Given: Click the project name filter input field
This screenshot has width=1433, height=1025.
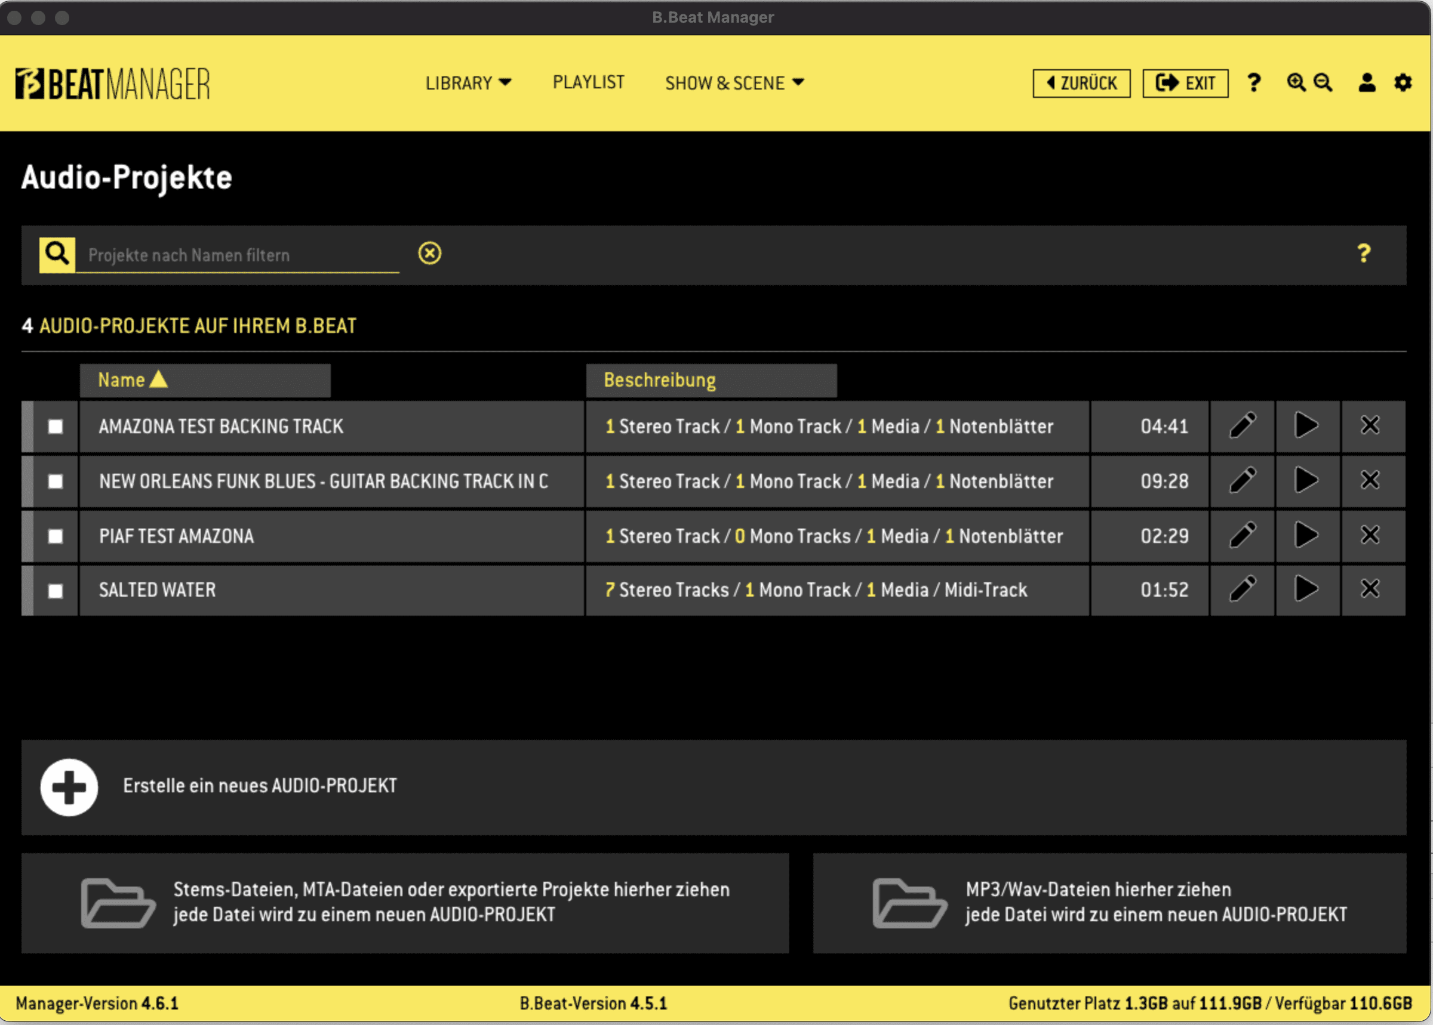Looking at the screenshot, I should [x=237, y=255].
